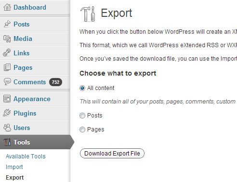237x182 pixels.
Task: Select the All content radio button
Action: [x=82, y=88]
